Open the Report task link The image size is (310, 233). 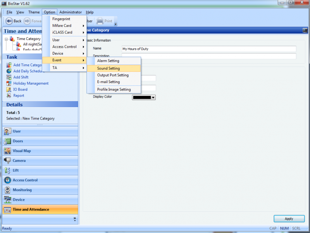pyautogui.click(x=19, y=96)
